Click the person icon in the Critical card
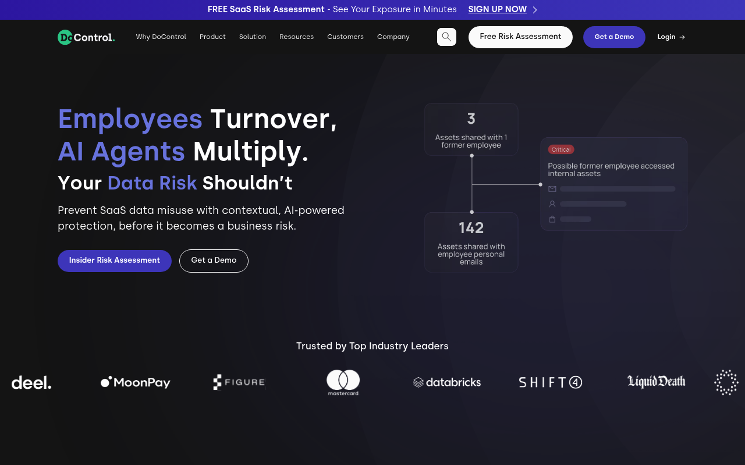 (x=552, y=204)
